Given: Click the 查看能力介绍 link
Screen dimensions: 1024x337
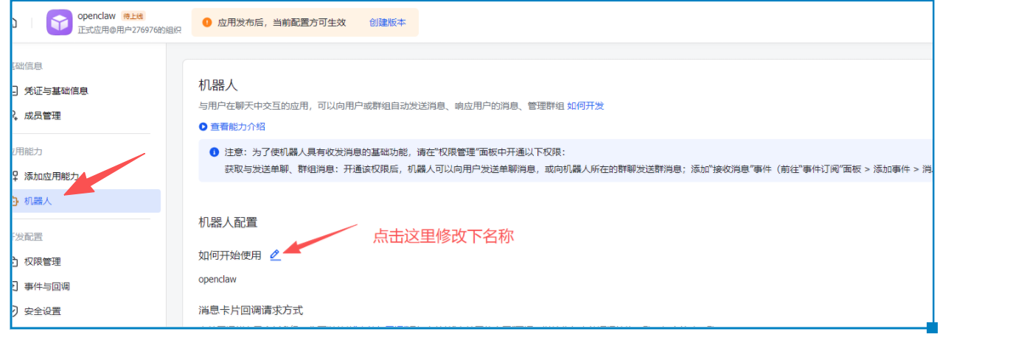Looking at the screenshot, I should pyautogui.click(x=238, y=127).
